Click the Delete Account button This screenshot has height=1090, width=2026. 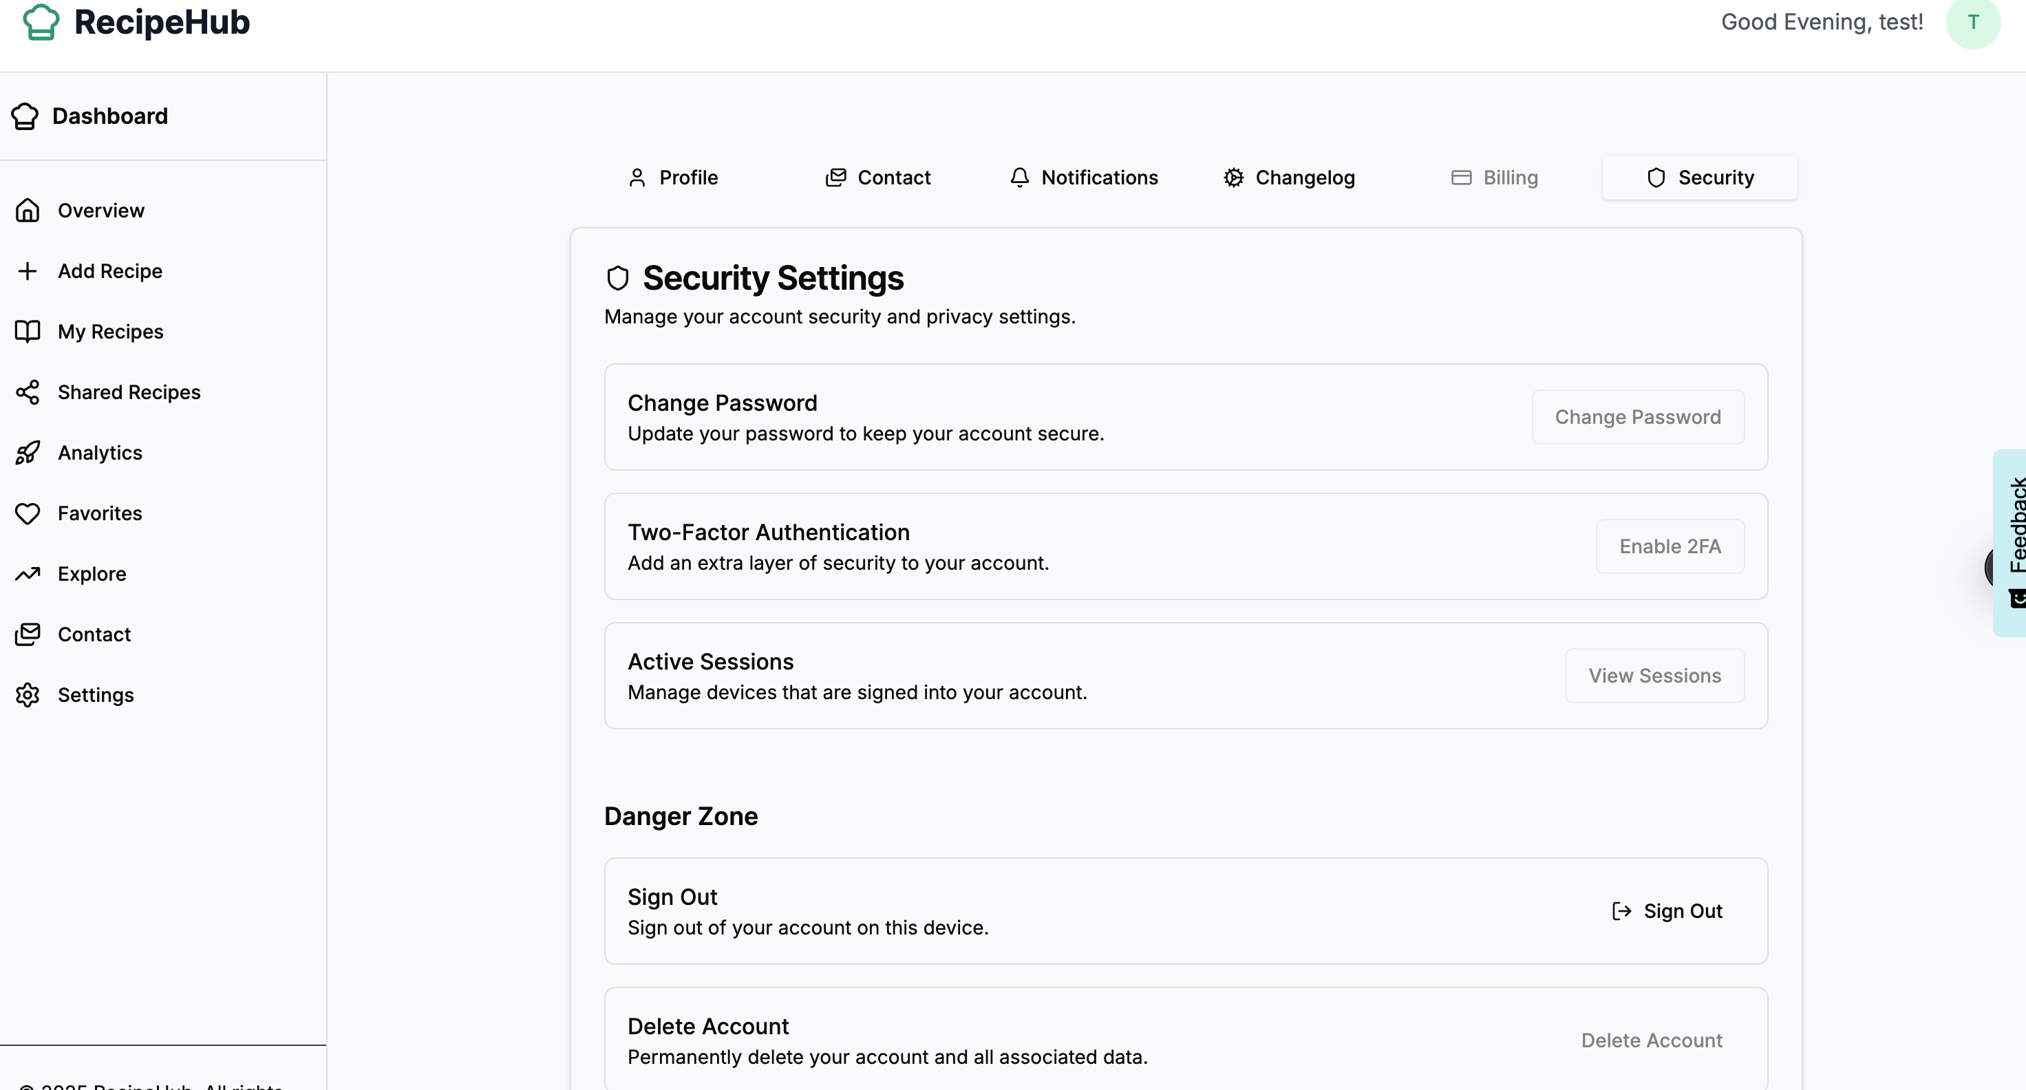click(x=1652, y=1040)
